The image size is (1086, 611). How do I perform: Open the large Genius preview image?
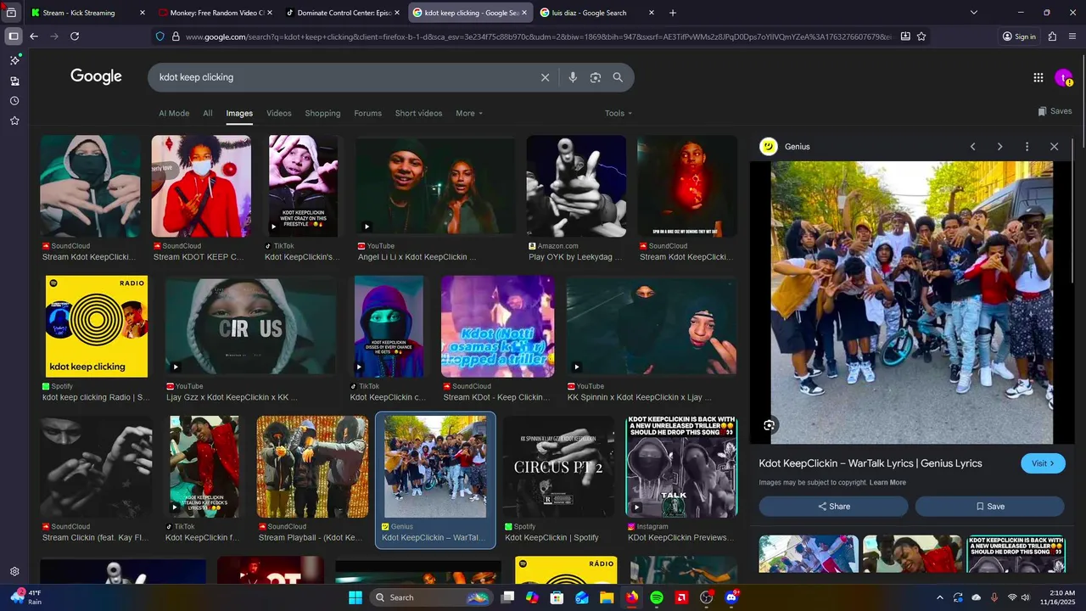(911, 302)
